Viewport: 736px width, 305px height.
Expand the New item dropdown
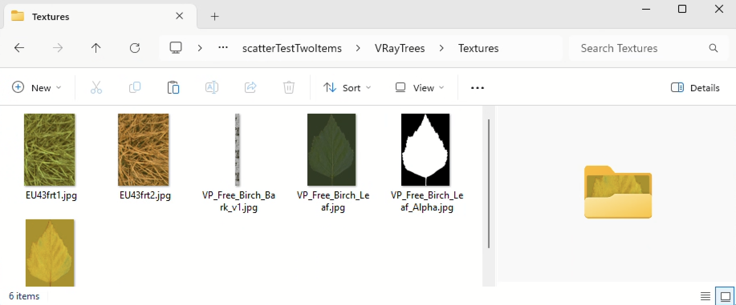coord(37,88)
